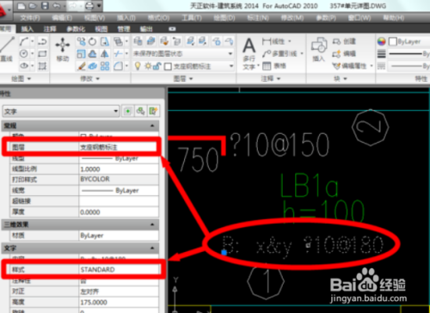Select the Erase tool in modify panel
This screenshot has height=313, width=430.
click(x=81, y=66)
